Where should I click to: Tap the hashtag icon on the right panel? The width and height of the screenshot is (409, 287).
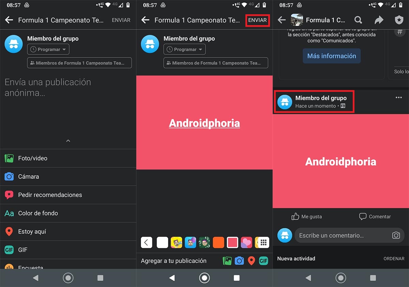click(x=400, y=32)
